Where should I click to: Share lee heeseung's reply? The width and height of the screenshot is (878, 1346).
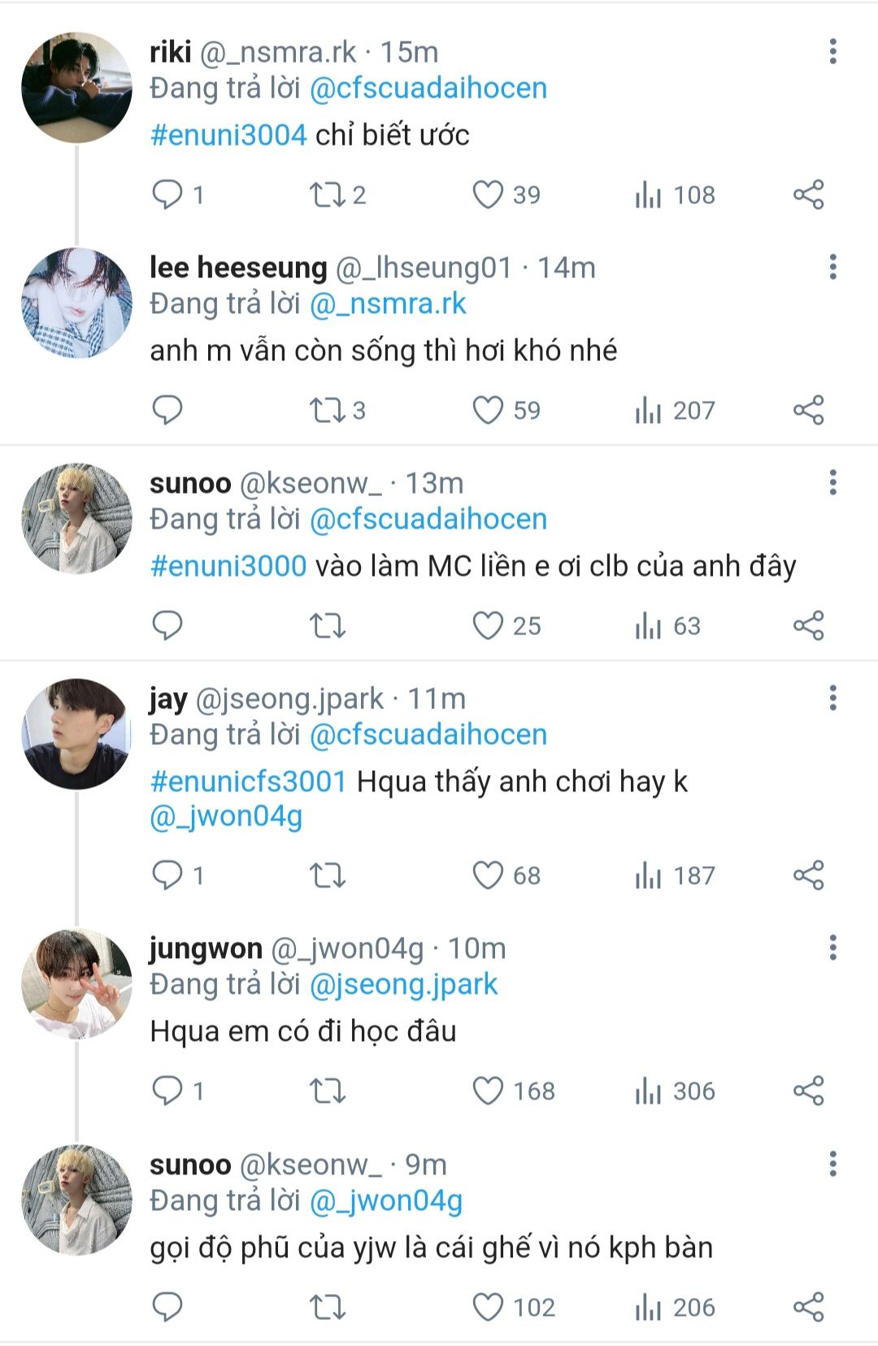pos(808,411)
